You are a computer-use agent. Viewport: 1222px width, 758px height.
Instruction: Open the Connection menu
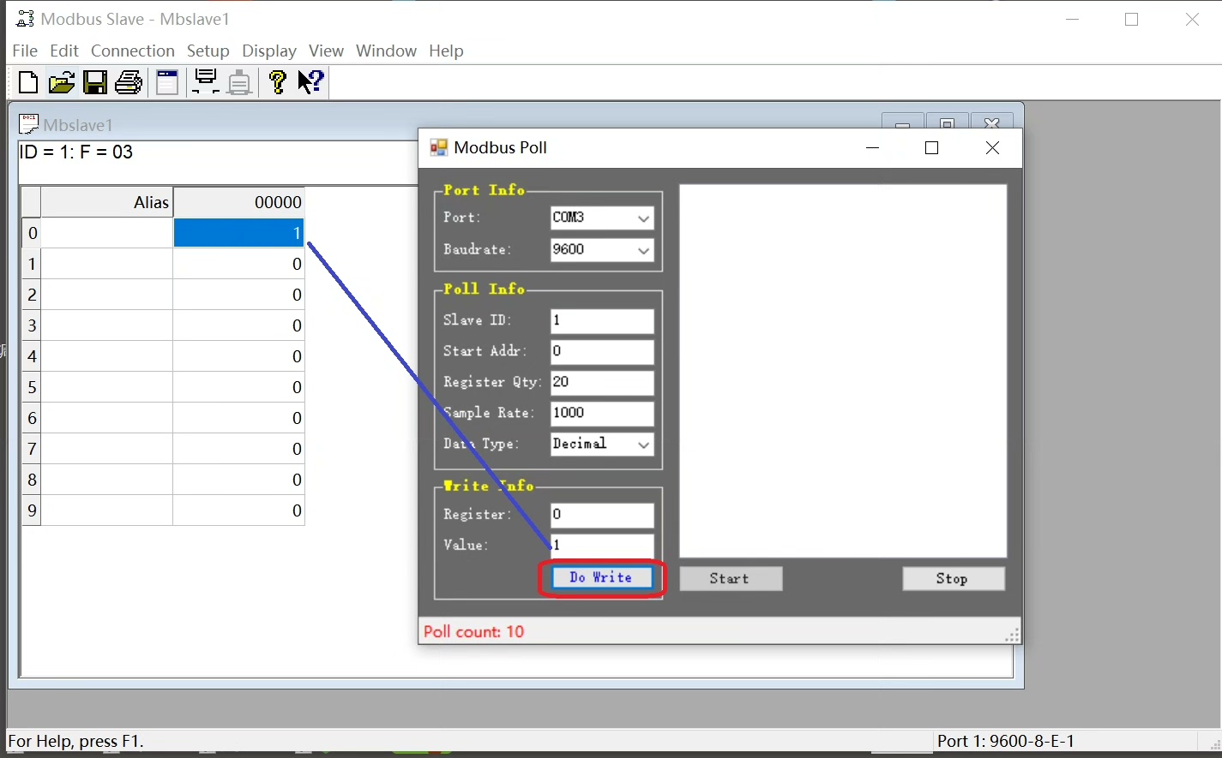tap(133, 51)
